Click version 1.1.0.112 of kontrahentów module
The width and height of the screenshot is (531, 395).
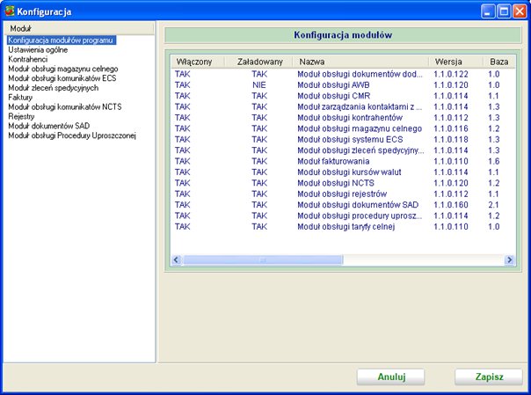451,118
